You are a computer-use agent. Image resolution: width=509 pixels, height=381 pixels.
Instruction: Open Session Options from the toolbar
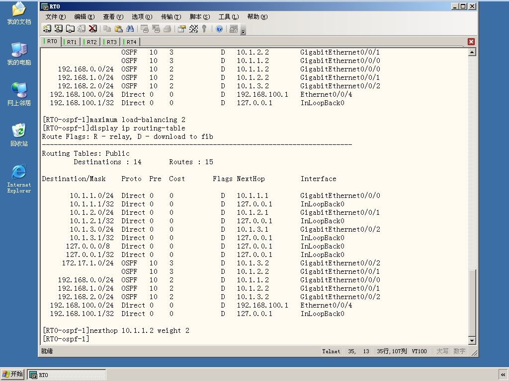click(182, 29)
